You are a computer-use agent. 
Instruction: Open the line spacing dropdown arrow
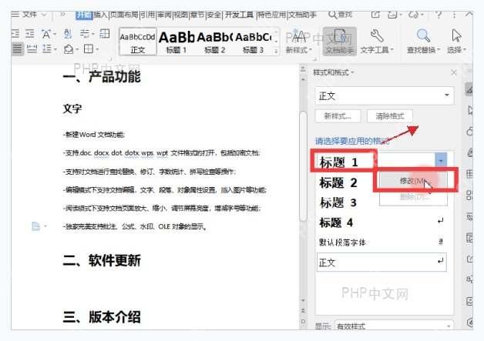click(x=55, y=49)
